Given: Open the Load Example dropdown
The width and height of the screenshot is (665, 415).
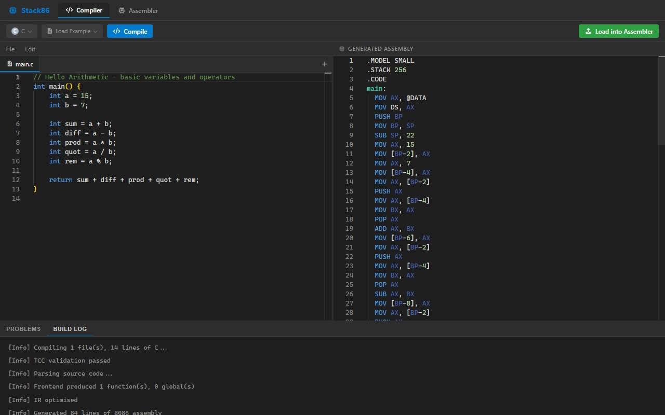Looking at the screenshot, I should pos(72,31).
